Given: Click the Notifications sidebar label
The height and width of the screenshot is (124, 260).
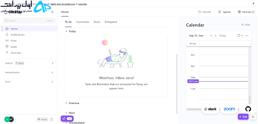Looking at the screenshot, I should [x=18, y=35].
